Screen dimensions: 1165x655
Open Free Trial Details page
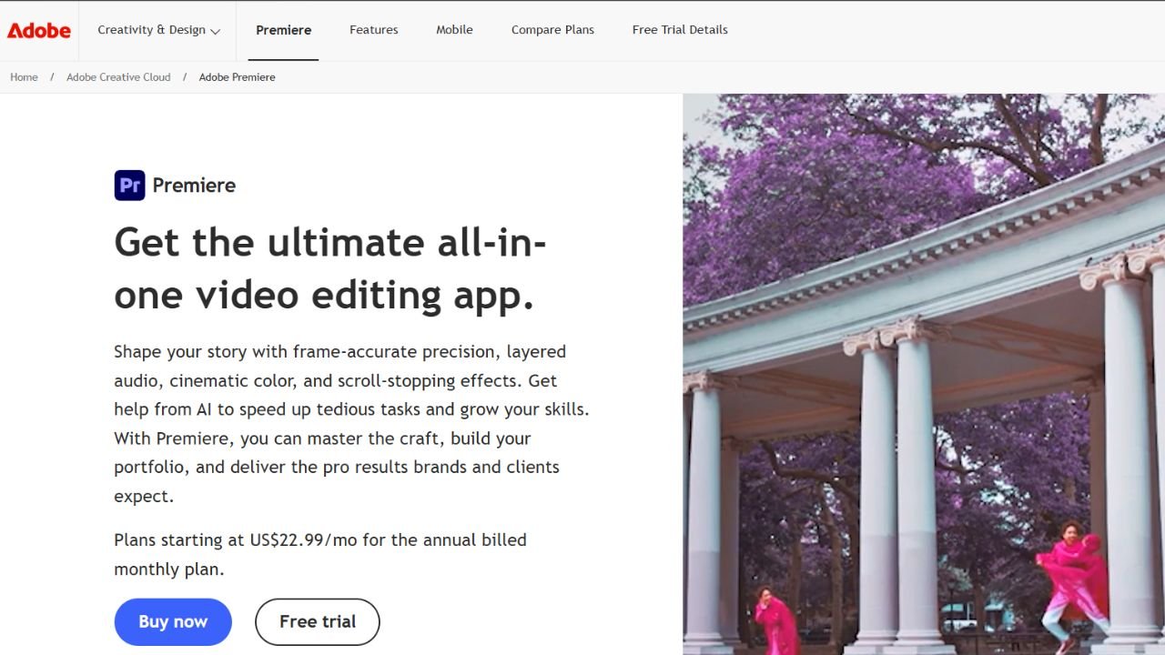(680, 30)
